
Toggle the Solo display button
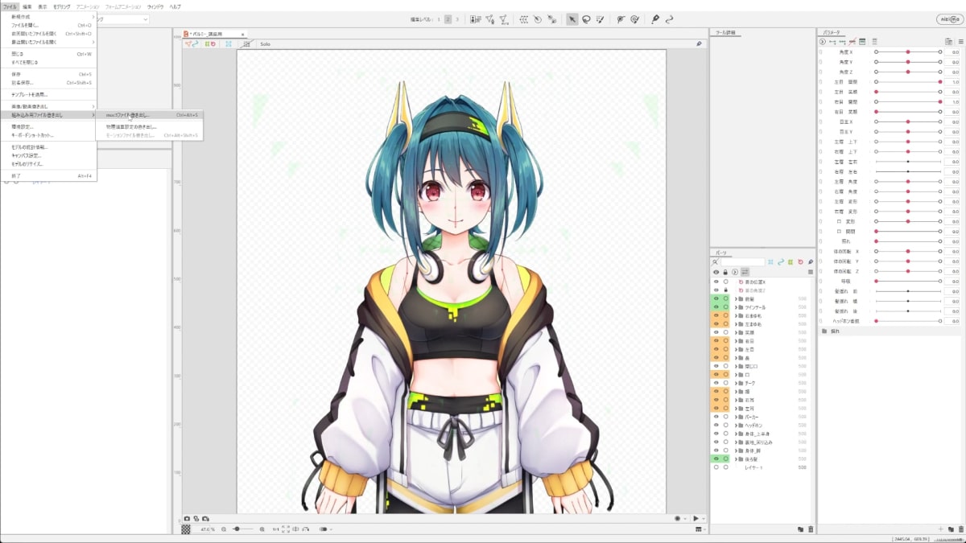[x=265, y=43]
